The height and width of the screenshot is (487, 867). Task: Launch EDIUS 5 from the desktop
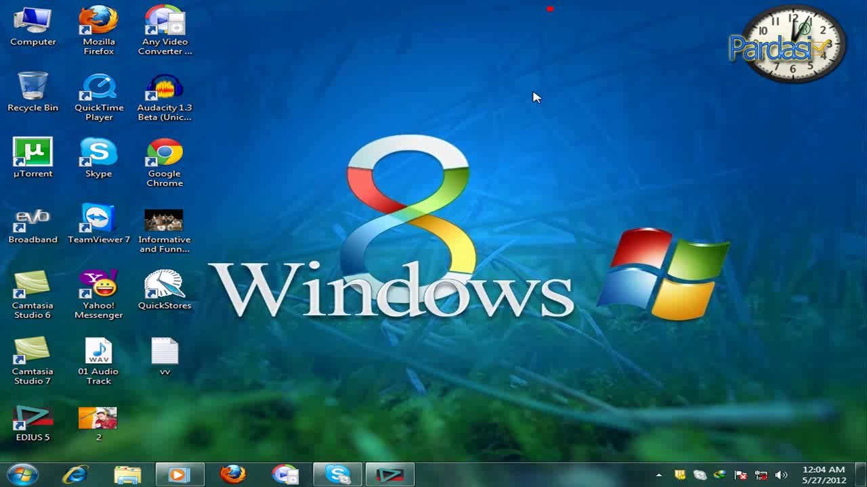click(x=33, y=423)
